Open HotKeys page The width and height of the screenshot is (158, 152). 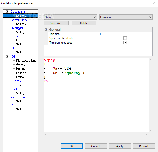click(x=21, y=69)
